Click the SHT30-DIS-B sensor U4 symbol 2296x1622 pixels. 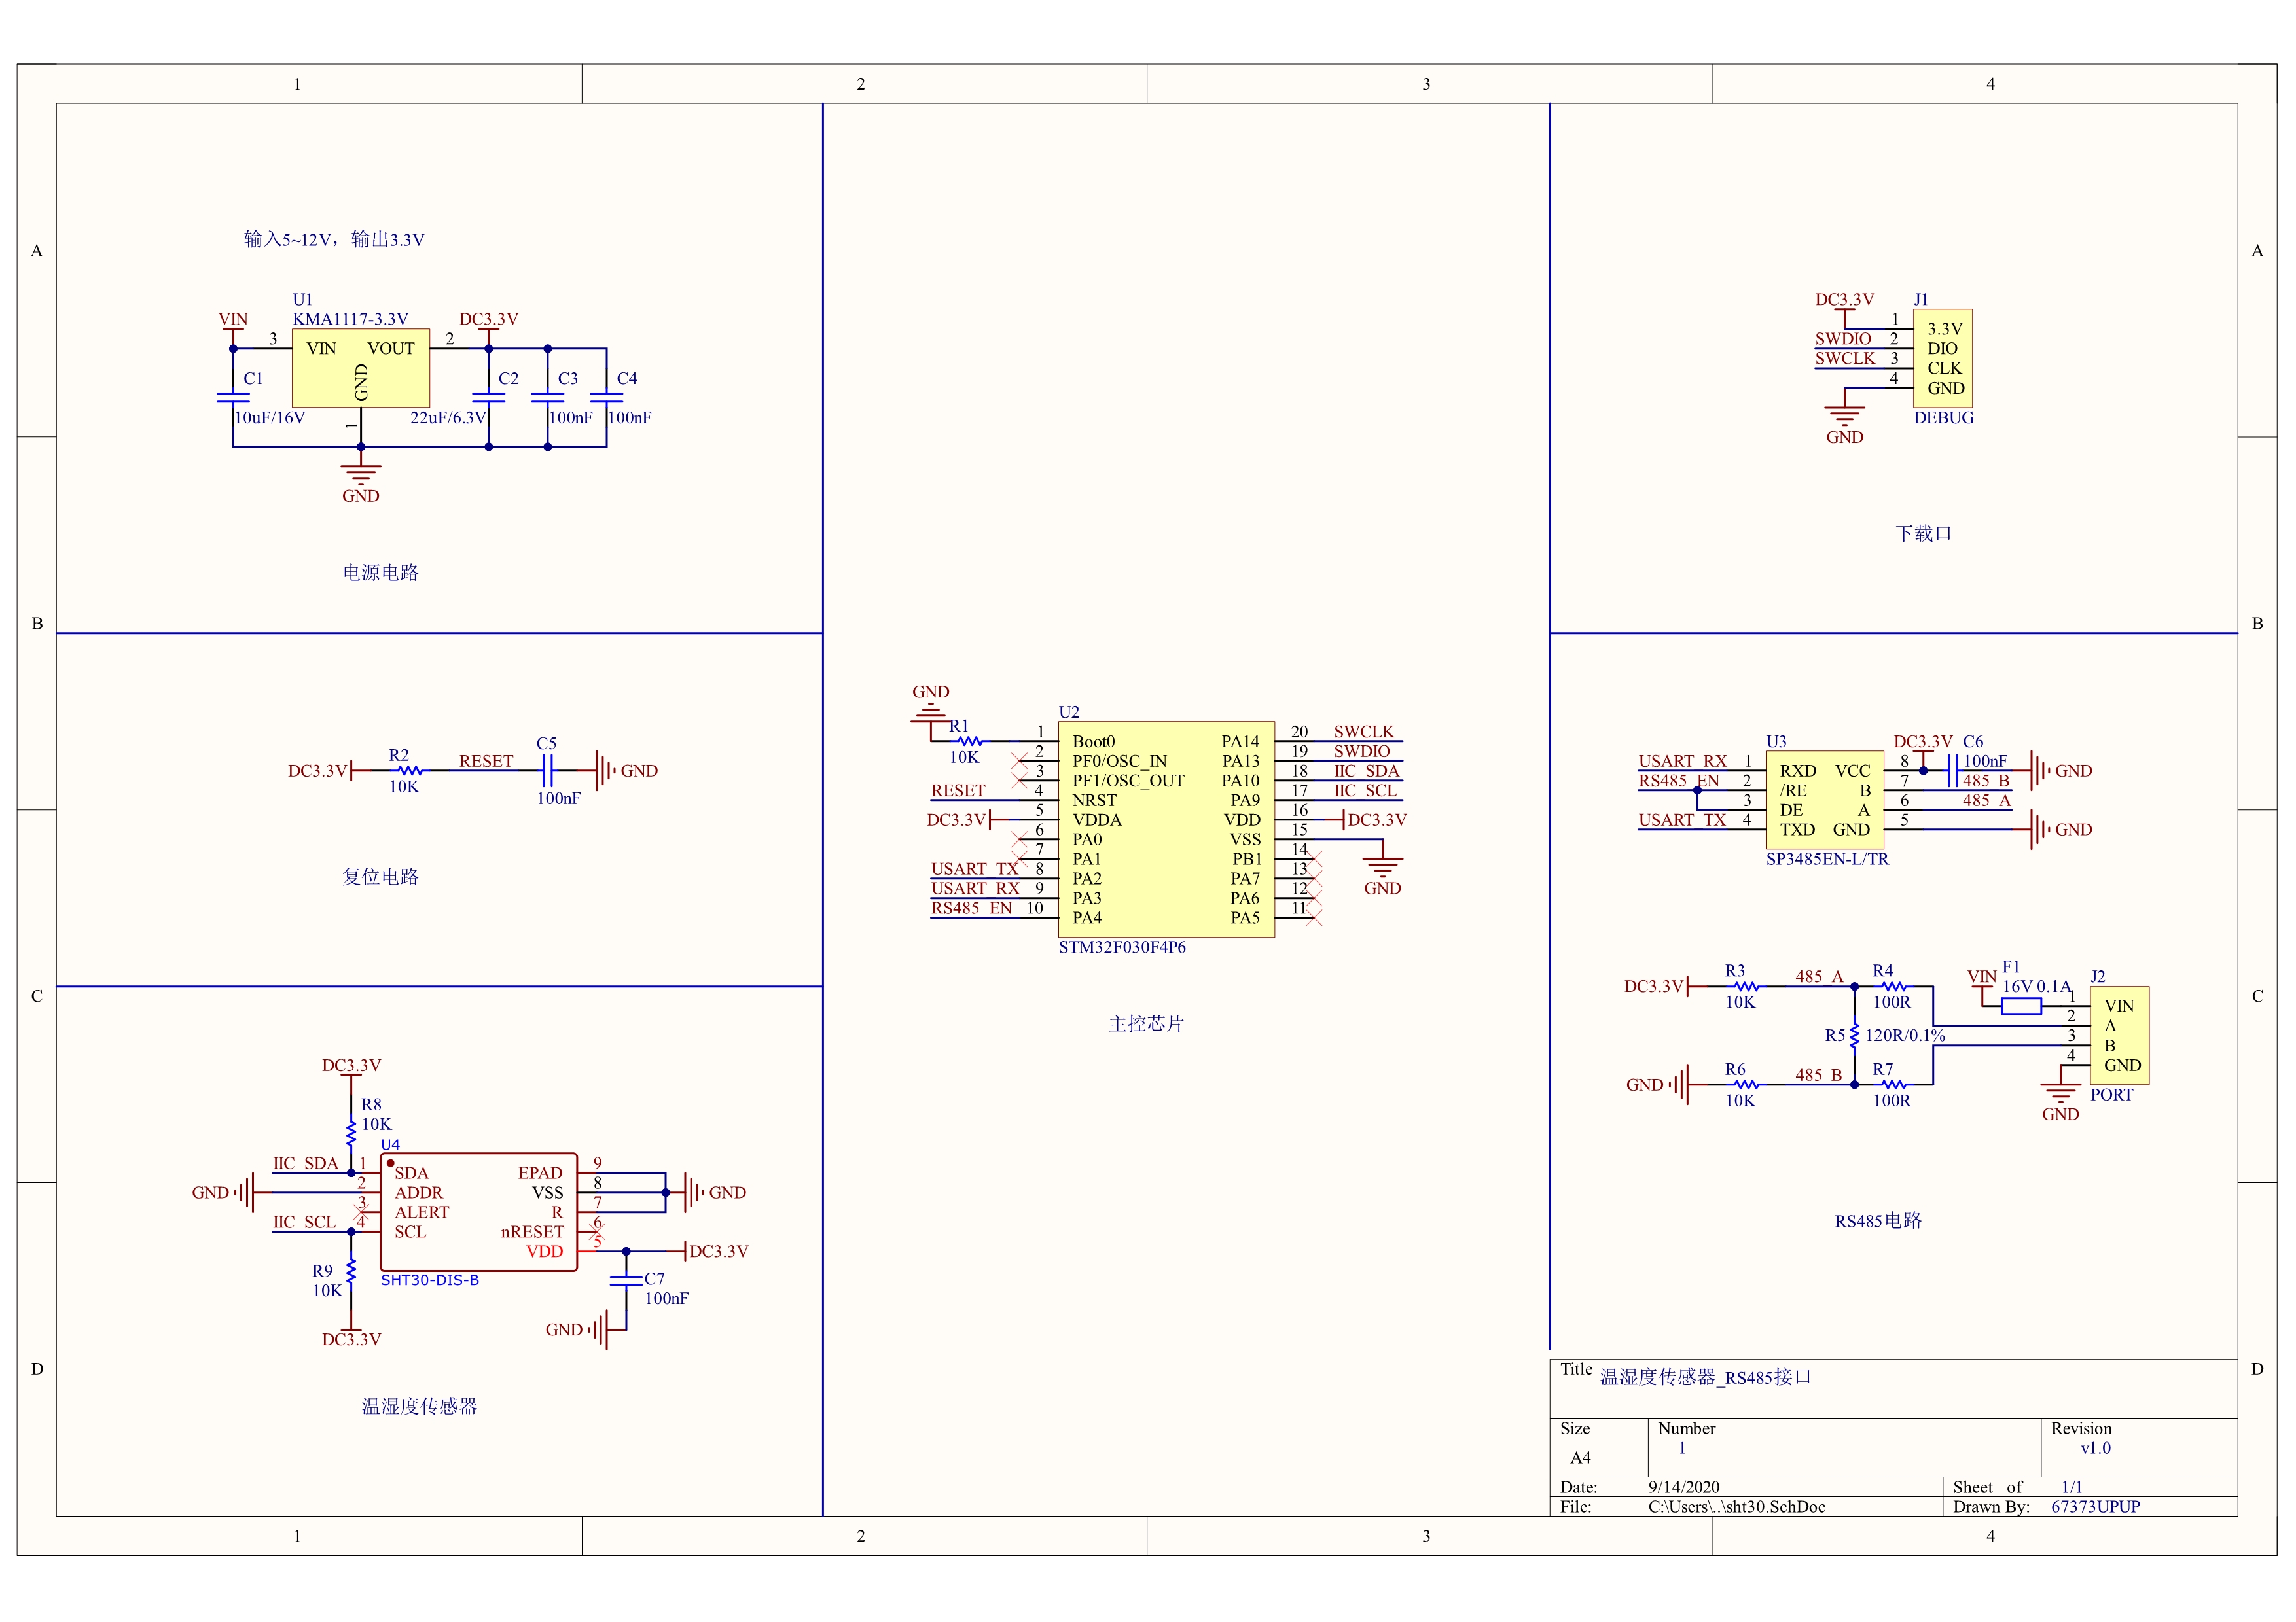(478, 1211)
